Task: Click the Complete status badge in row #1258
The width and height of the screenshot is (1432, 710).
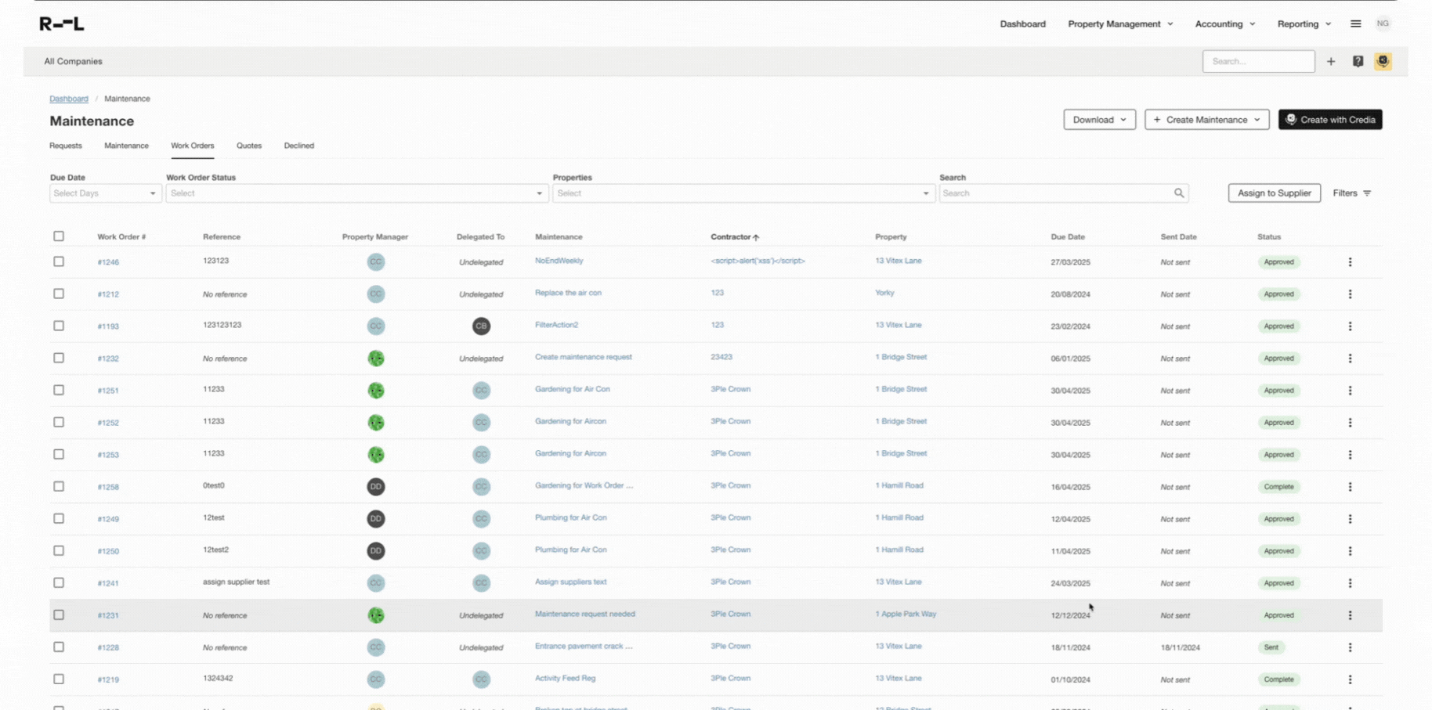Action: [x=1278, y=487]
